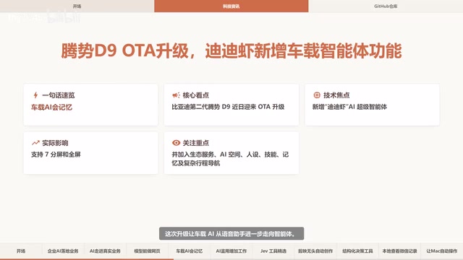Click the 腾势D9 OTA升级 headline
This screenshot has width=463, height=260.
click(231, 51)
